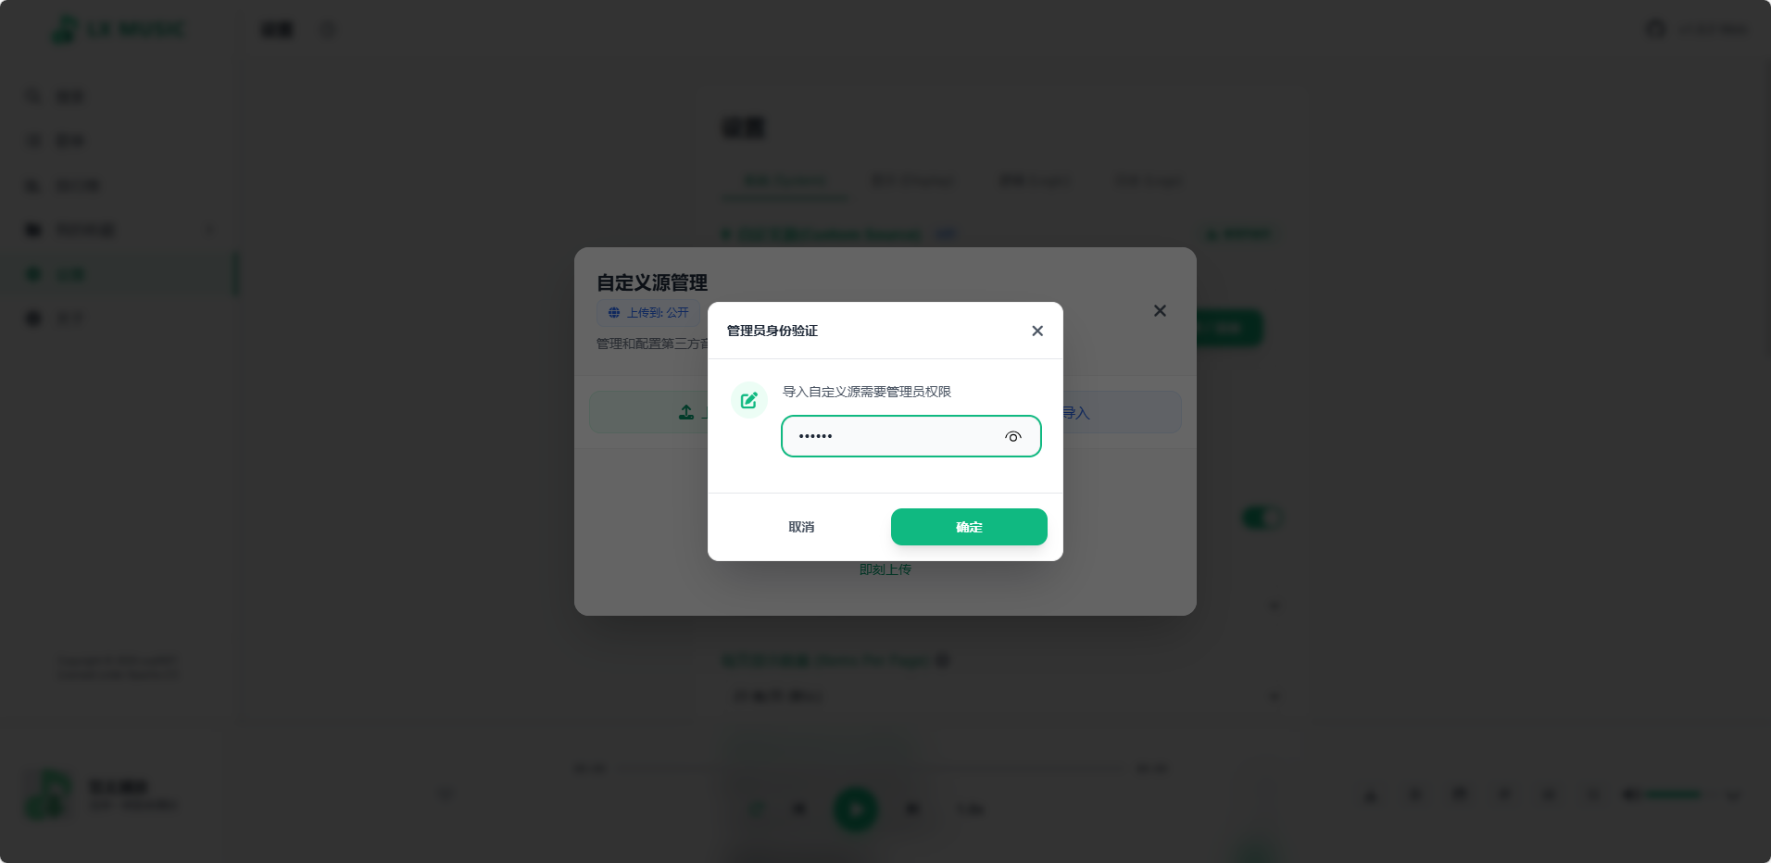Close the 自定义源管理 panel

[x=1160, y=311]
